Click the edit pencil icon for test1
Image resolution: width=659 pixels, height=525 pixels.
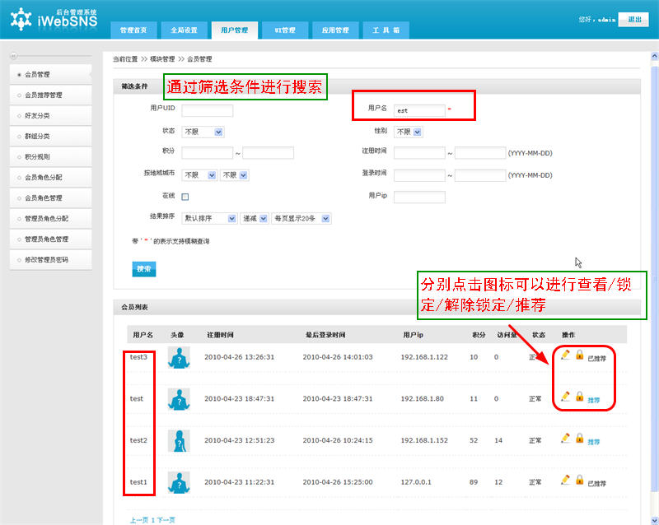click(566, 480)
